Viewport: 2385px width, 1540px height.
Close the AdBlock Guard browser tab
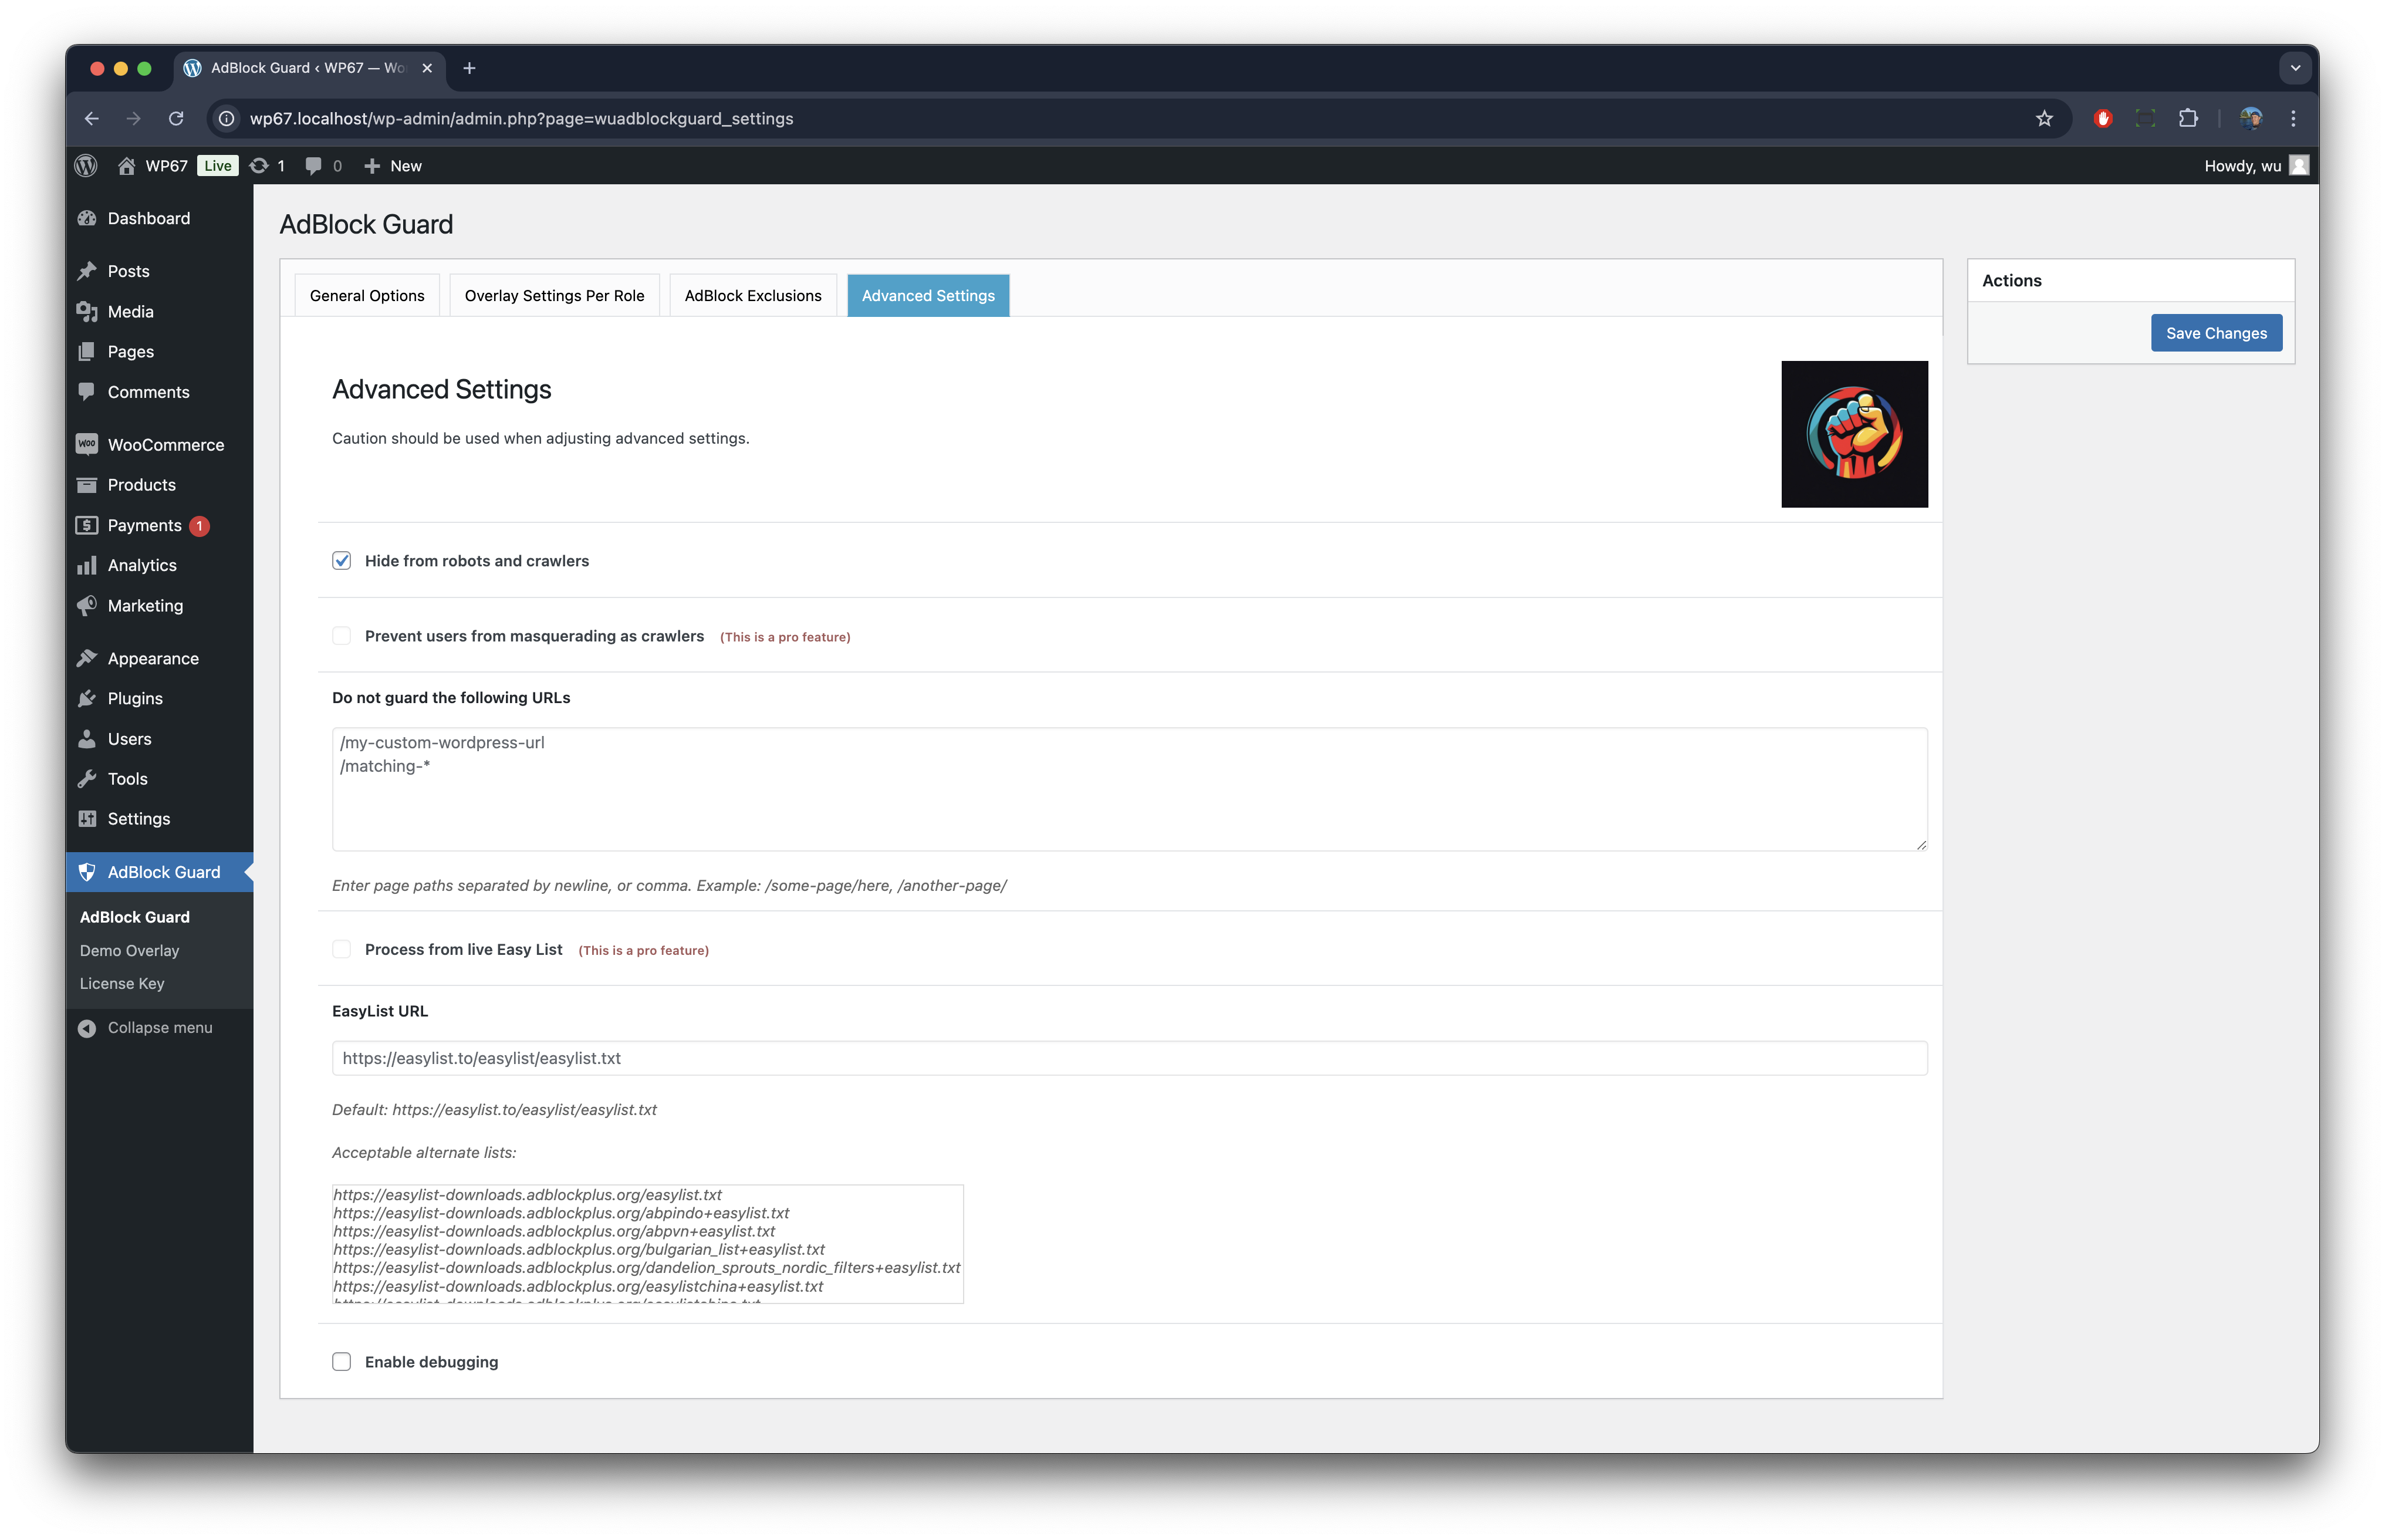pos(427,68)
